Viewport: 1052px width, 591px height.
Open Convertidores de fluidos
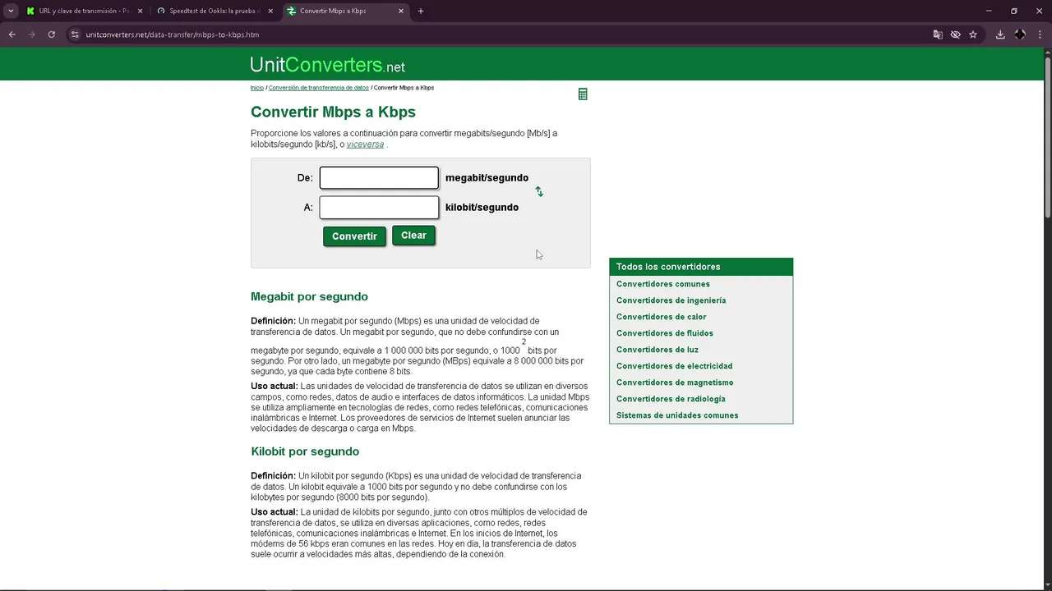665,333
